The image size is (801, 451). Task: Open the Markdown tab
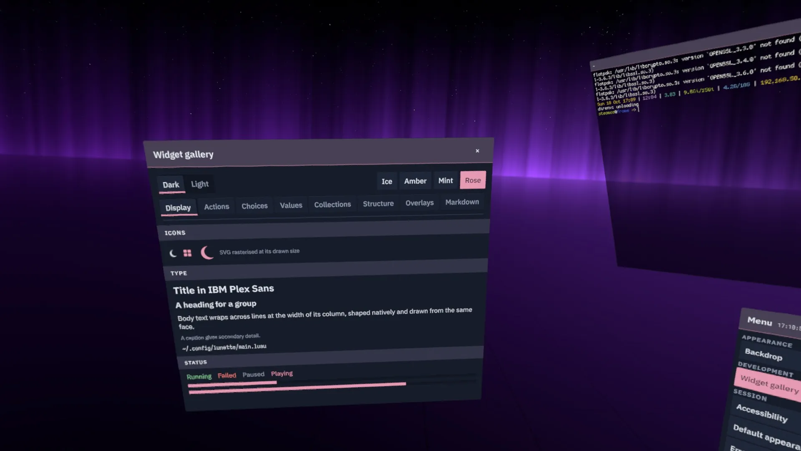(462, 202)
